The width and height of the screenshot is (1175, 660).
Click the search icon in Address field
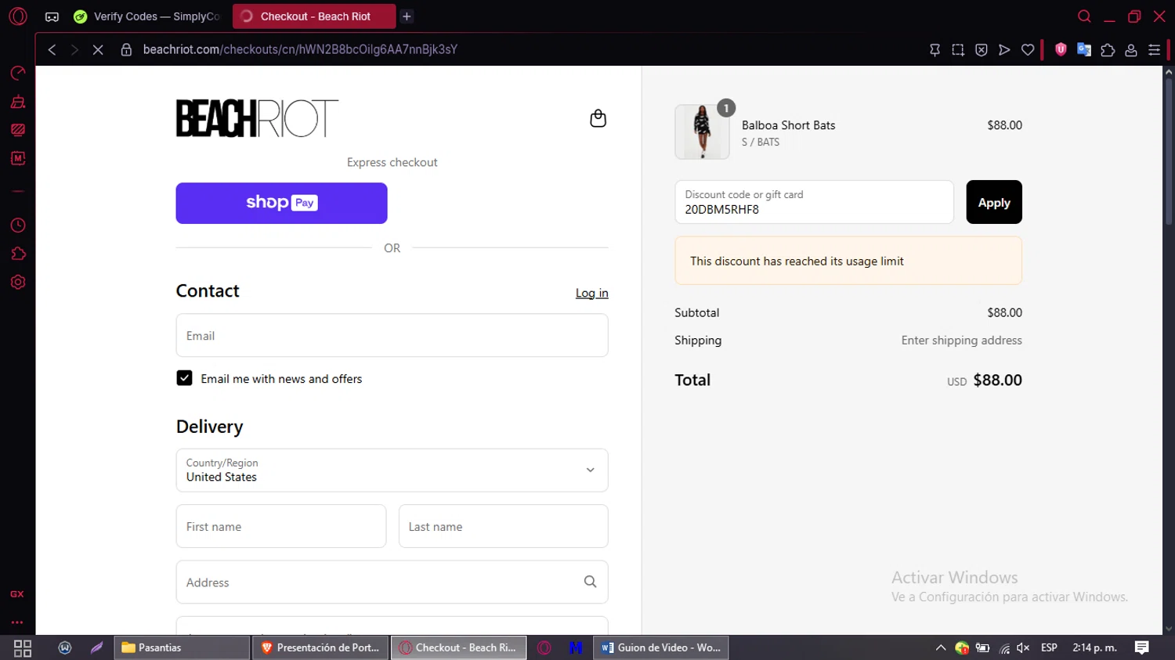(590, 582)
